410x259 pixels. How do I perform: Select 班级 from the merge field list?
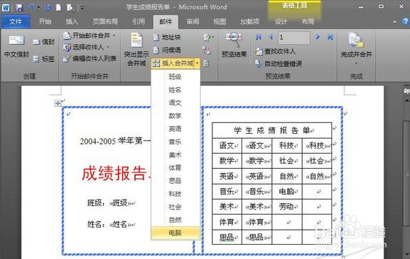point(175,77)
